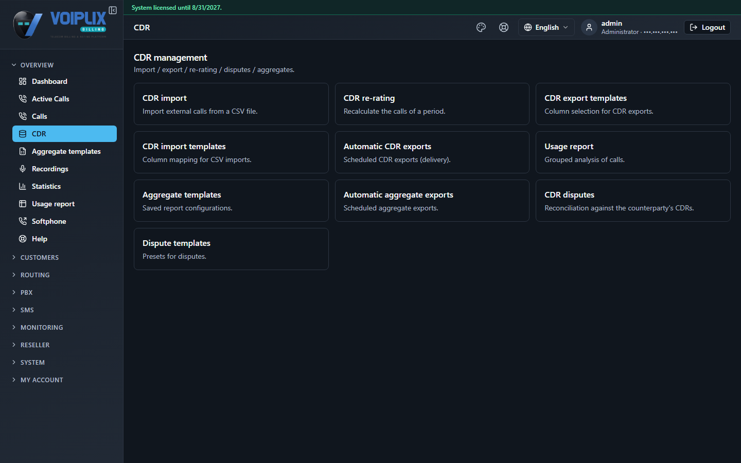
Task: Open the CDR disputes card
Action: (x=633, y=201)
